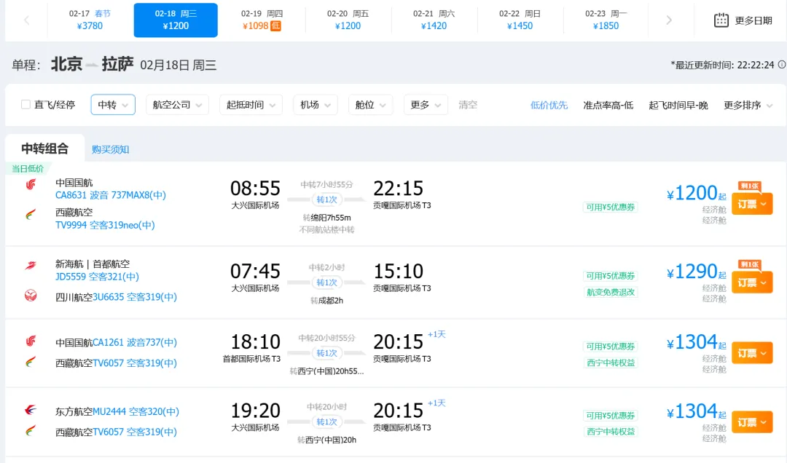
Task: Sort by 低价优先
Action: [x=549, y=105]
